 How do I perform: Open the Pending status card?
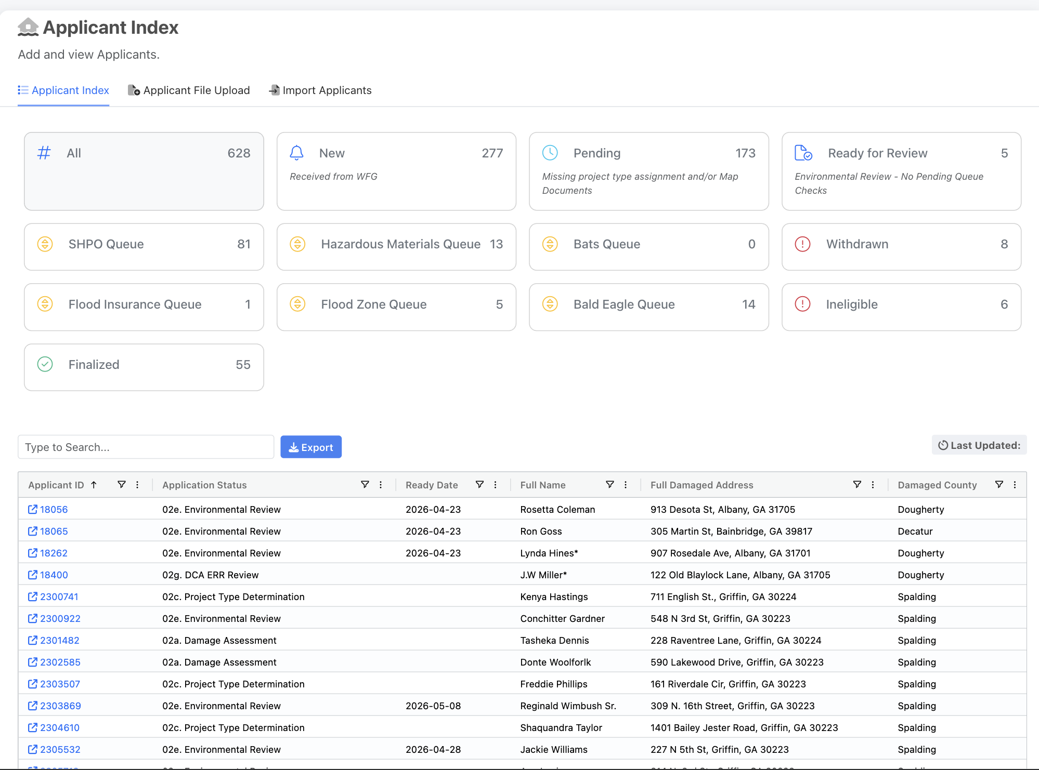click(x=649, y=171)
